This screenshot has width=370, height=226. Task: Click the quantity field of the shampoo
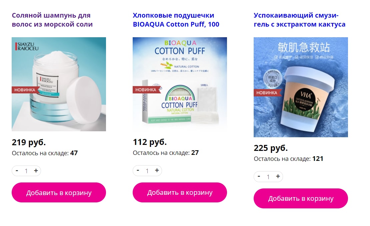[26, 171]
